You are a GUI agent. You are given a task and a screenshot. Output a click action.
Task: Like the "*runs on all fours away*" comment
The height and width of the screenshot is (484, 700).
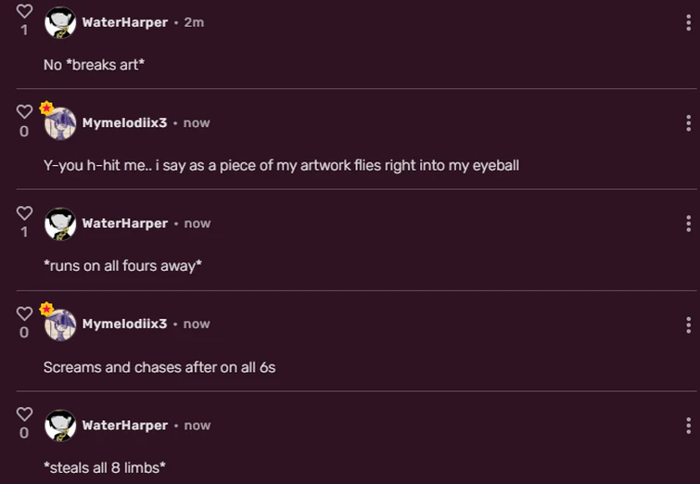click(x=24, y=213)
